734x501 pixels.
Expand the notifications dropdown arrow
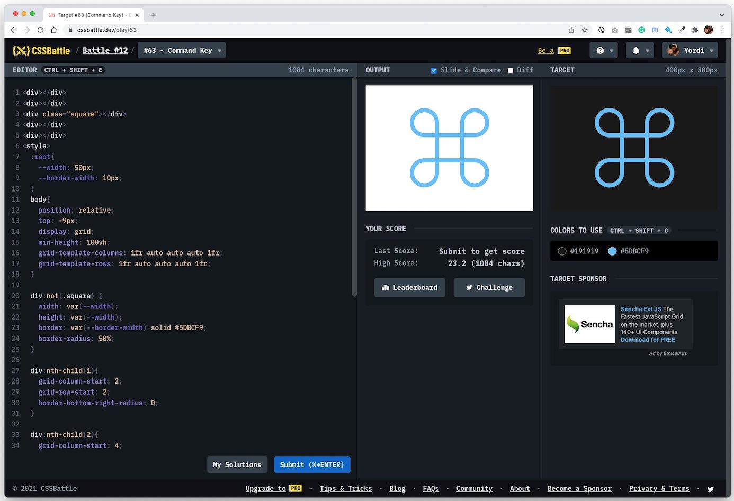click(647, 51)
